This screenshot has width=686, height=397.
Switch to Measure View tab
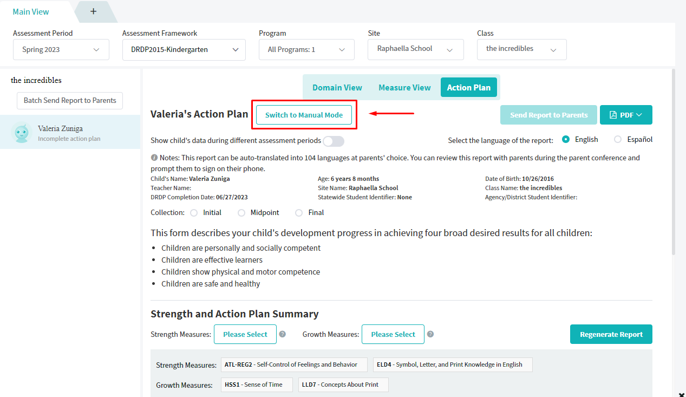point(404,88)
